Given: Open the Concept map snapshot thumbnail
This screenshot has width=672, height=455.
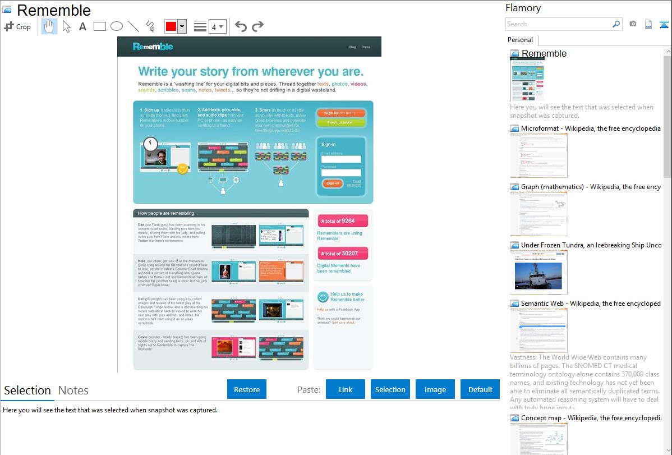Looking at the screenshot, I should (538, 439).
